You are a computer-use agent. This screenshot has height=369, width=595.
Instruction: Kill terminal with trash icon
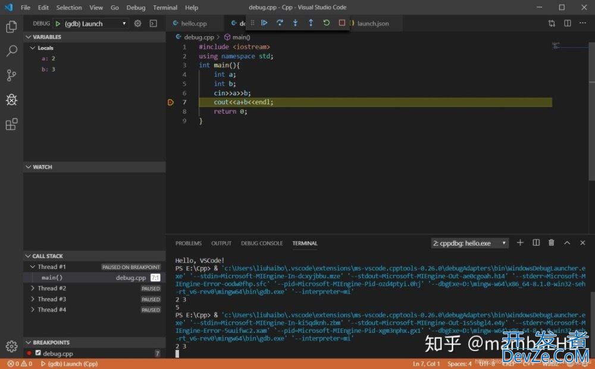pos(552,243)
